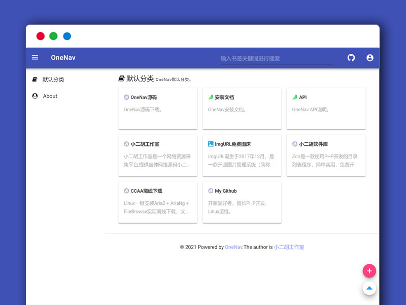The height and width of the screenshot is (305, 406).
Task: Open the My Github bookmark card
Action: click(x=242, y=202)
